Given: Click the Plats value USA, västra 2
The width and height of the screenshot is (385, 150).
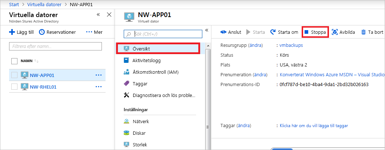Looking at the screenshot, I should tap(293, 65).
